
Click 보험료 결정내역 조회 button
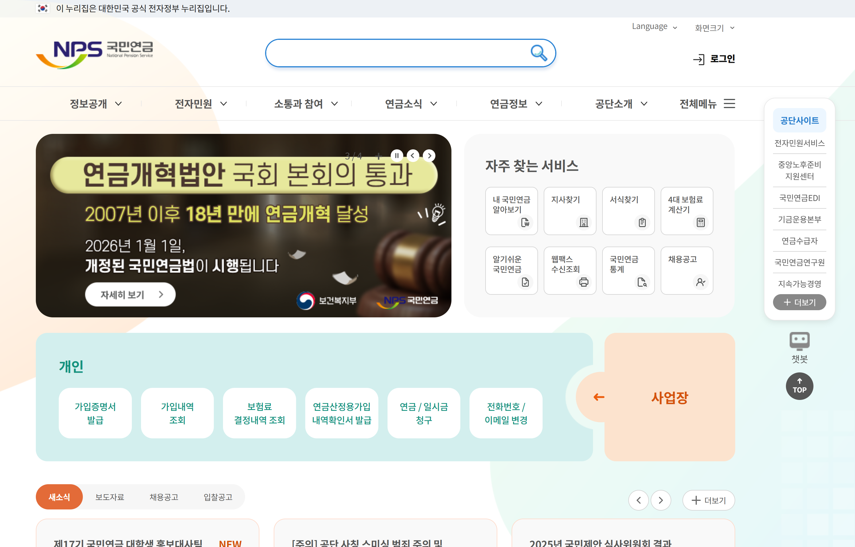(259, 413)
